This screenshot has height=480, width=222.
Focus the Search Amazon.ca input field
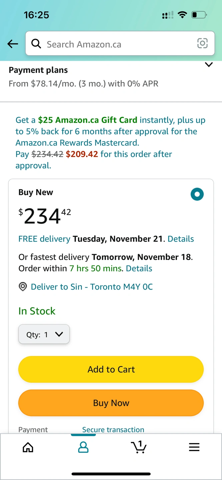click(117, 44)
